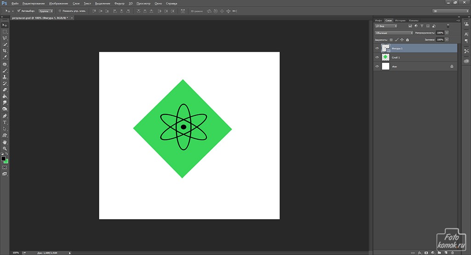
Task: Filter layers by smart objects icon
Action: point(434,26)
